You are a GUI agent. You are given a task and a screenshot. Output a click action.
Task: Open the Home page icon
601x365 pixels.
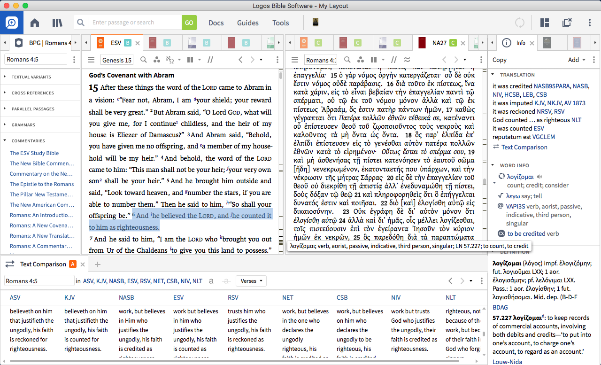click(35, 23)
